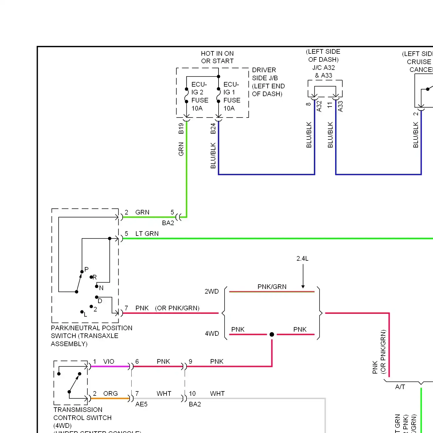Select the "(OR PNK/GRN)" text after pin 7
Image resolution: width=433 pixels, height=433 pixels.
pyautogui.click(x=177, y=308)
